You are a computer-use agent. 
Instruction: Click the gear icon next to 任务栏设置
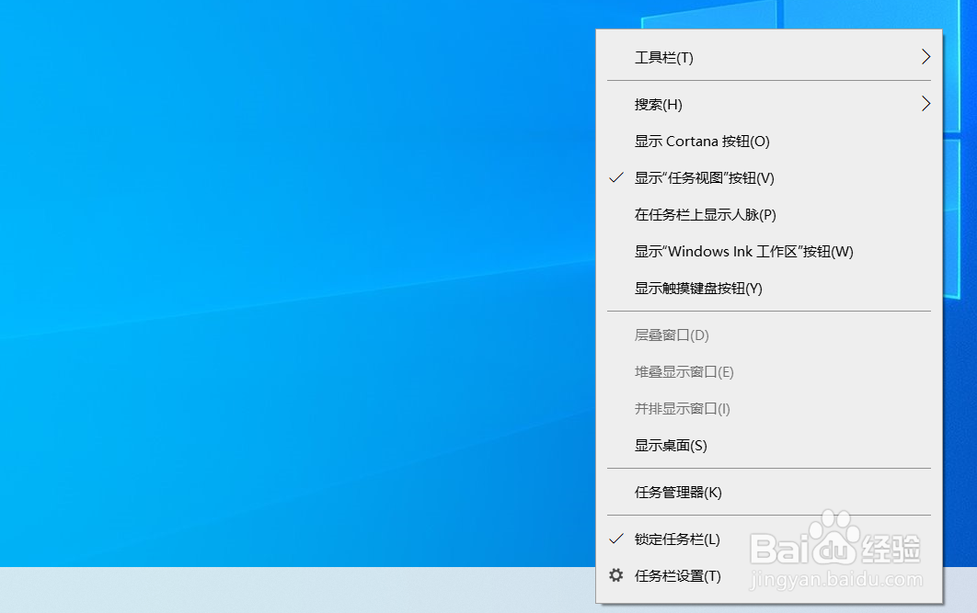click(616, 574)
